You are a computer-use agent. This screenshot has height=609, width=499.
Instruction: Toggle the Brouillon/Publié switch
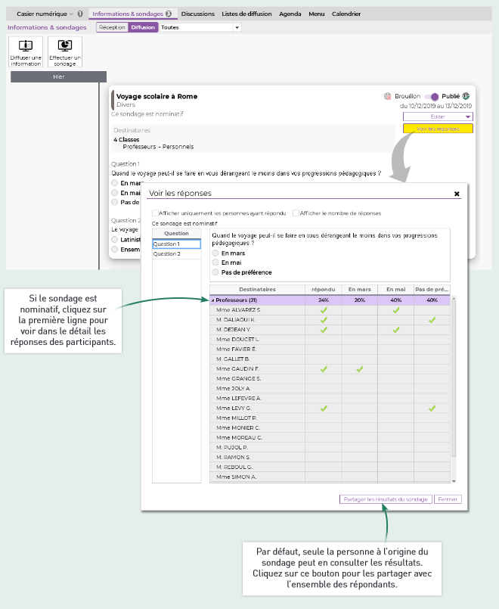coord(431,96)
